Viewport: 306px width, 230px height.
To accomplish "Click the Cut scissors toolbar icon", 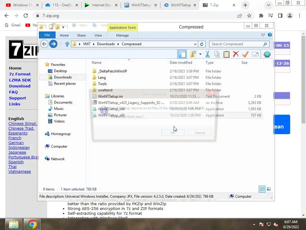I will click(x=207, y=54).
